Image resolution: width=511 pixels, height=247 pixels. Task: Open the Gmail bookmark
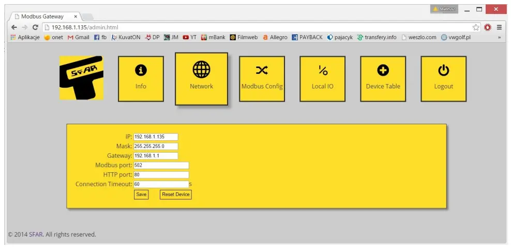click(78, 37)
